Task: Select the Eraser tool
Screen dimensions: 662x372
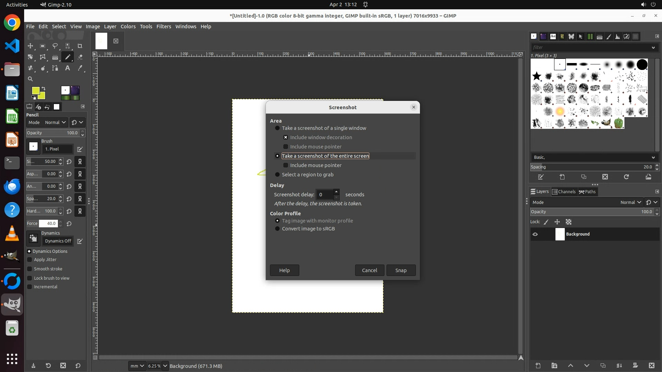Action: click(80, 57)
